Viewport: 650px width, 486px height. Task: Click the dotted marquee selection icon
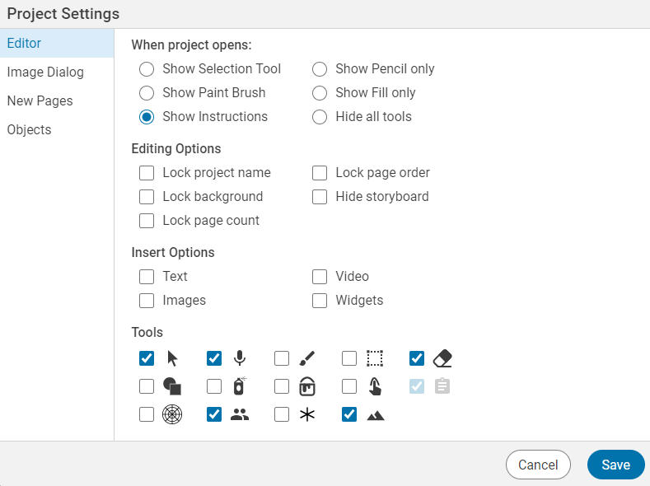375,358
